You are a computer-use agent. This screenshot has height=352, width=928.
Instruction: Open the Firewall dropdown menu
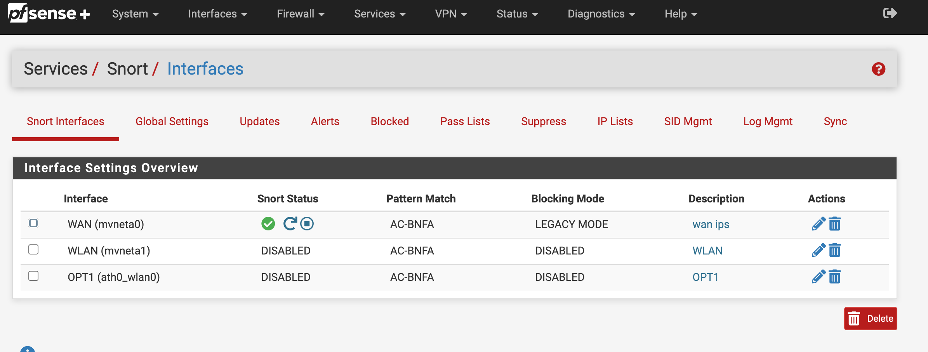coord(301,14)
